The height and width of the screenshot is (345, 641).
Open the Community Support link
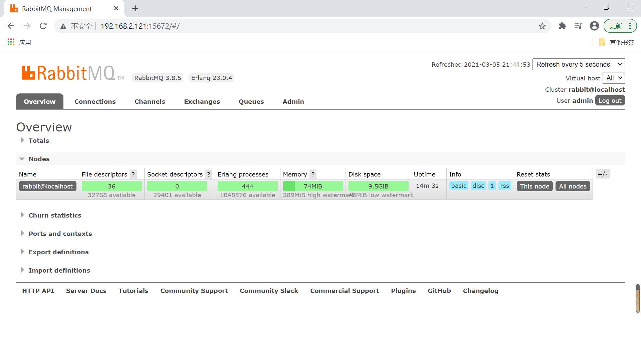coord(194,291)
